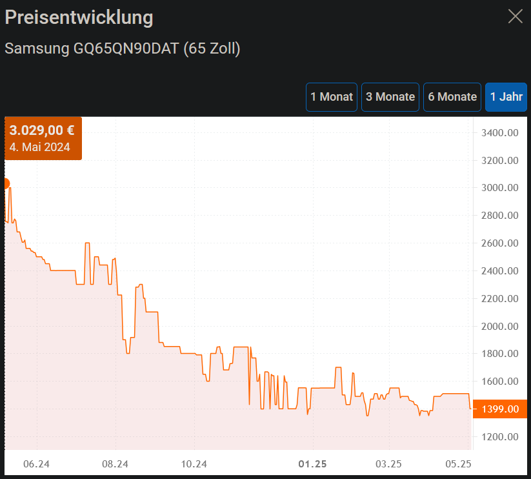The height and width of the screenshot is (479, 531).
Task: Select the '6 Monate' time range button
Action: tap(452, 97)
